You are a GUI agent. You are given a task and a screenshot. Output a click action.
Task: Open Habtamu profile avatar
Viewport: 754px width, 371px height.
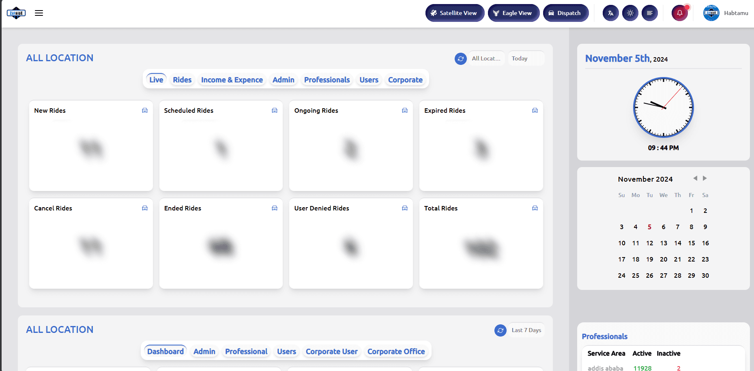pyautogui.click(x=711, y=13)
